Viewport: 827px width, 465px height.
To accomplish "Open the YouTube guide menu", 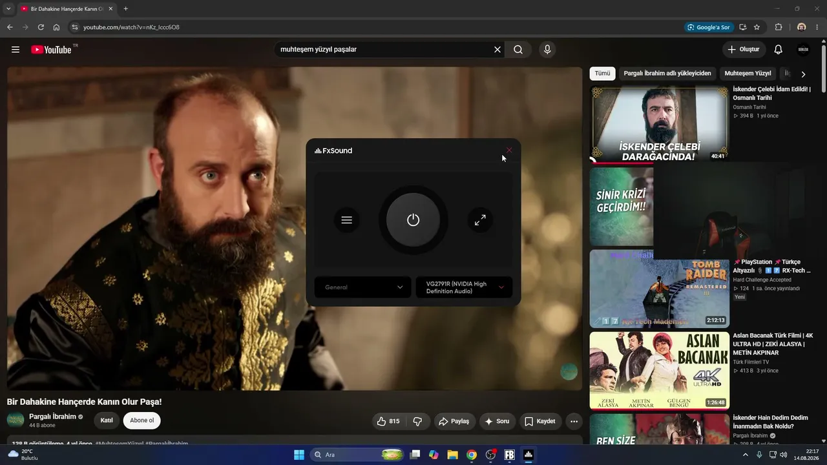I will [16, 50].
